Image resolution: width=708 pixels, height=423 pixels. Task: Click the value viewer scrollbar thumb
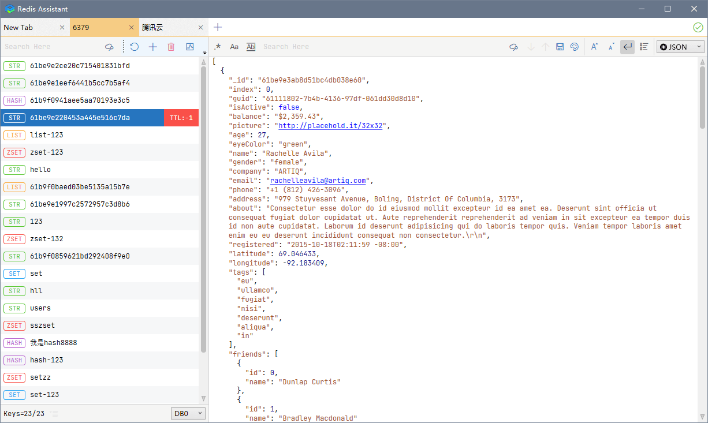[x=702, y=98]
